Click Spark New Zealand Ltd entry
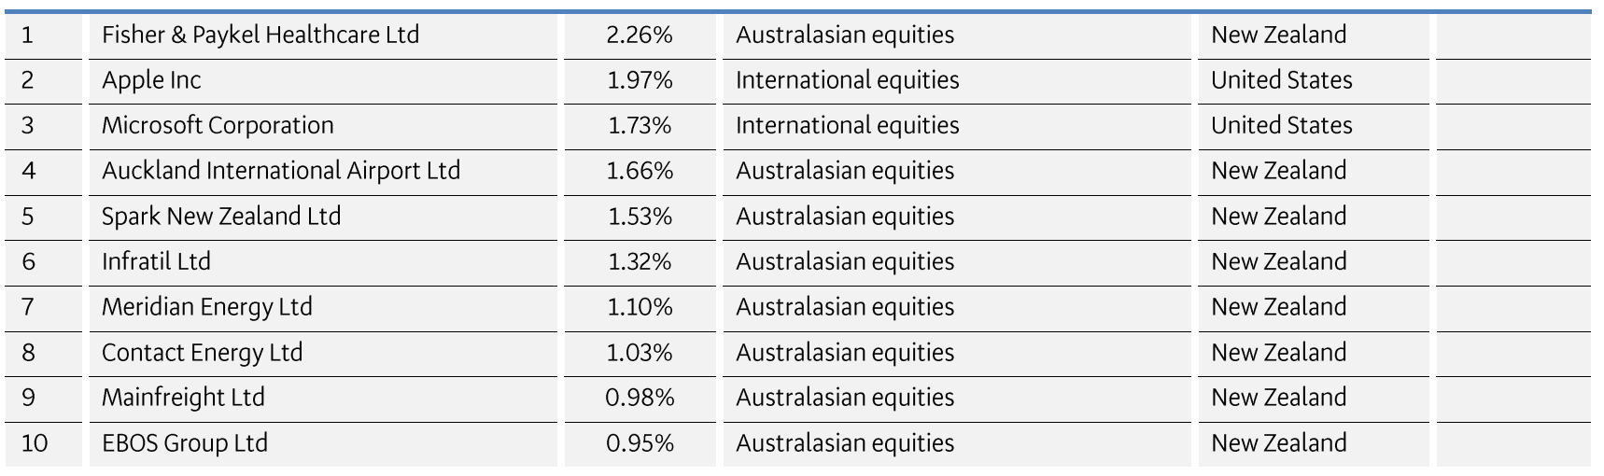The image size is (1604, 476). tap(221, 217)
